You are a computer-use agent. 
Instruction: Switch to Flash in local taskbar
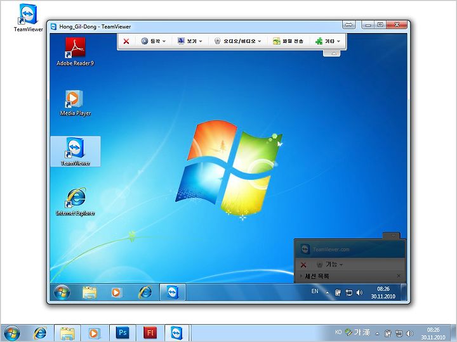pos(150,332)
